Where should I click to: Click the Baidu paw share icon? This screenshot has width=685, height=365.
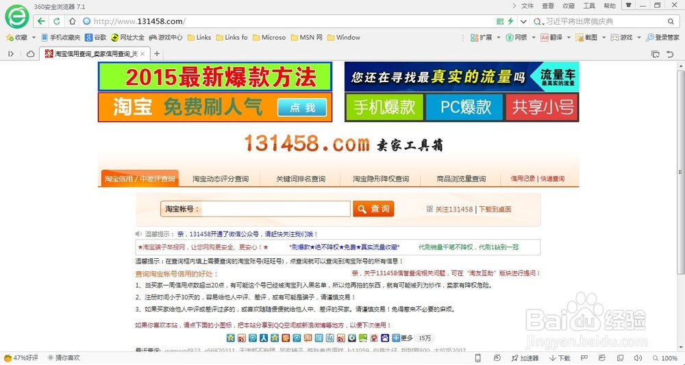pyautogui.click(x=385, y=338)
